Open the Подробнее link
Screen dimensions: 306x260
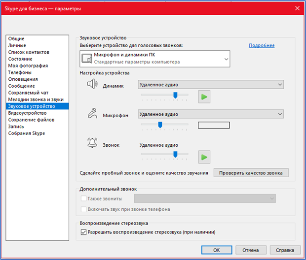262,45
